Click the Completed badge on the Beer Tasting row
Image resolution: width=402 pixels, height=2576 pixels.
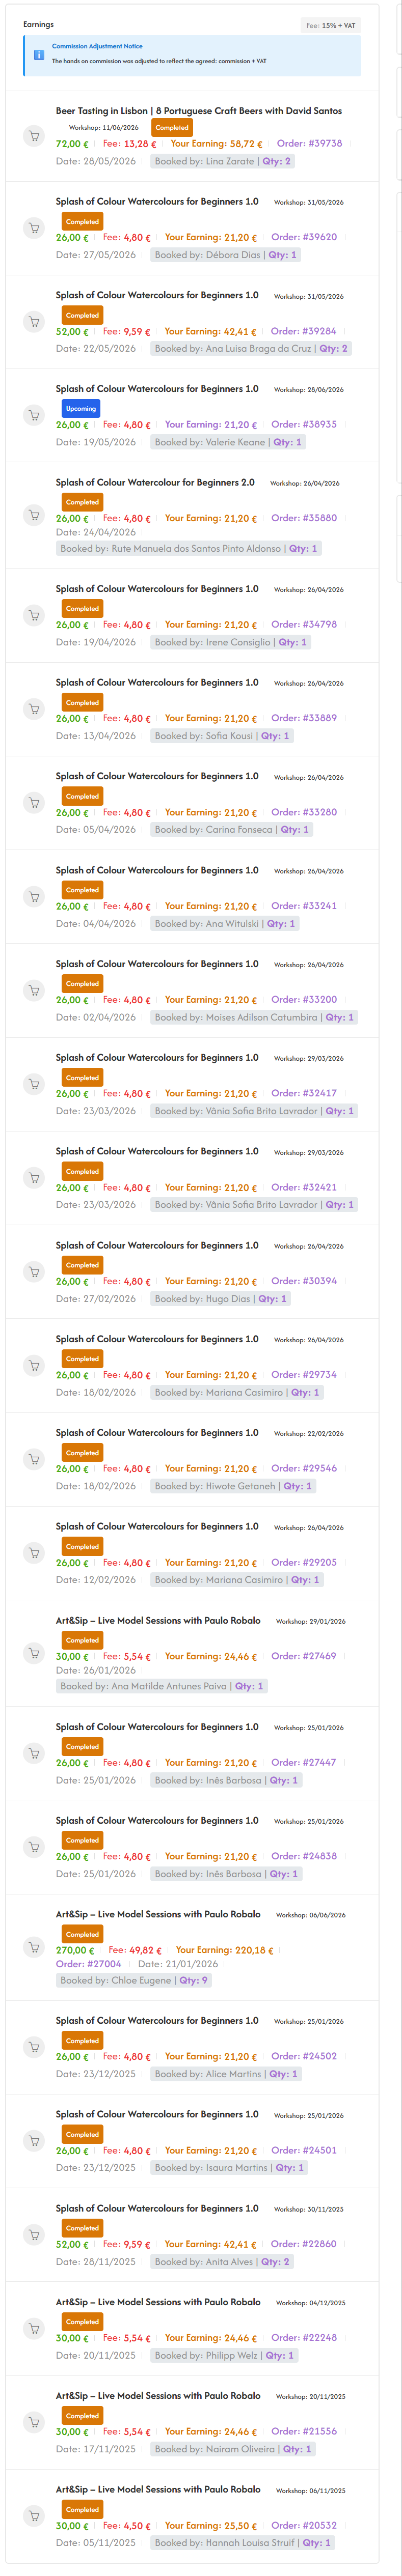coord(172,128)
